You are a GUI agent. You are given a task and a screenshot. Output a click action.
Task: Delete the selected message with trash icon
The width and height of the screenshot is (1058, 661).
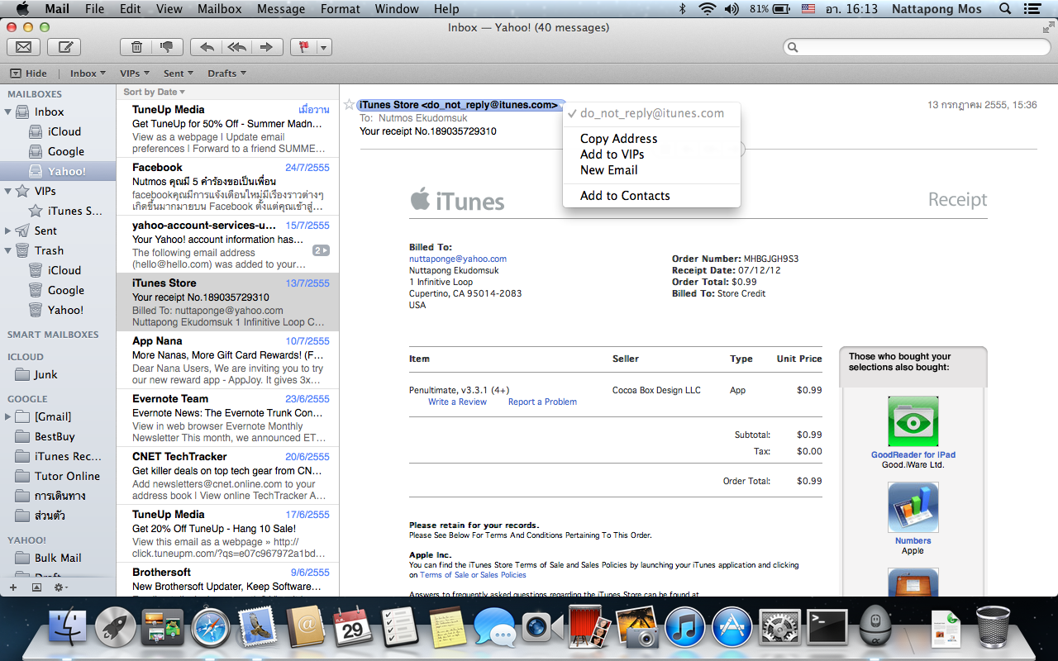coord(136,47)
